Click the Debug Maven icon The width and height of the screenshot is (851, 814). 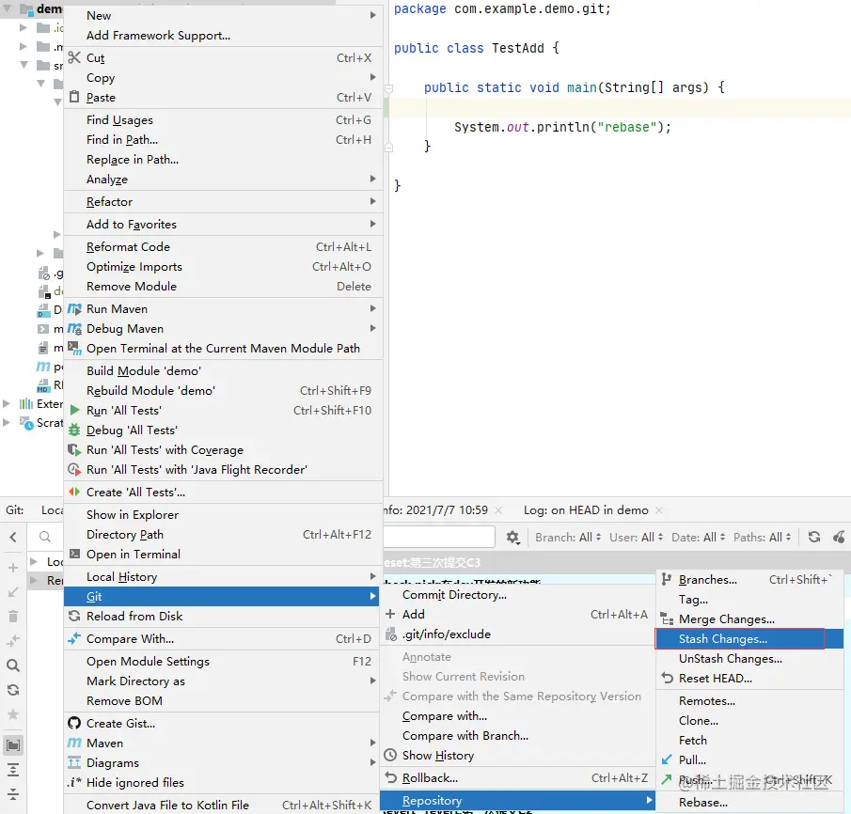click(x=74, y=328)
